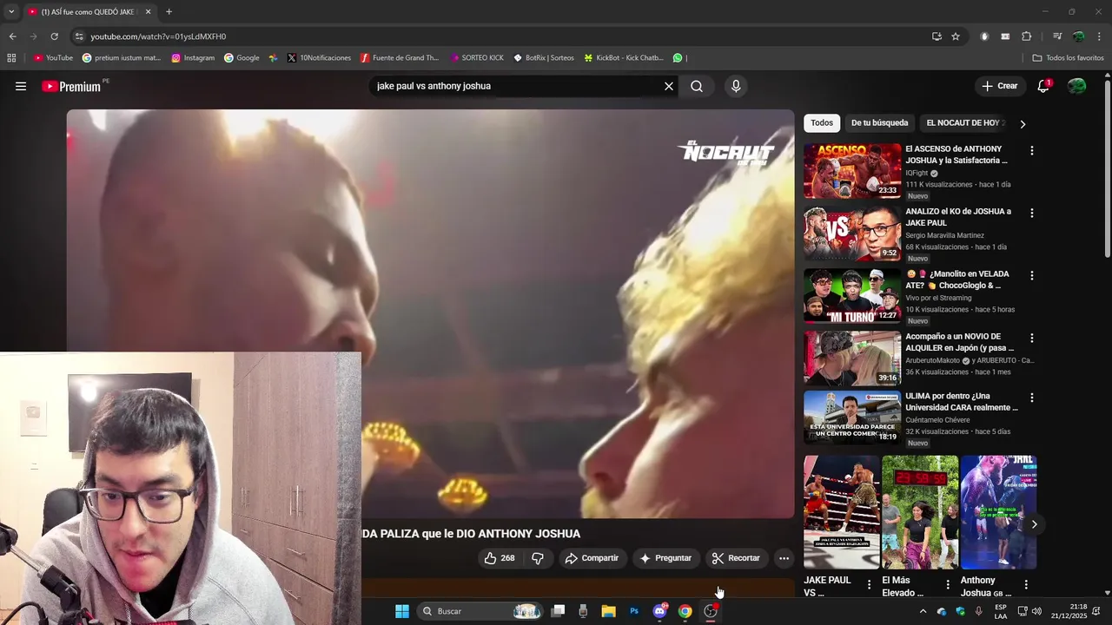
Task: Open options for El Más Elevado short
Action: pos(947,585)
